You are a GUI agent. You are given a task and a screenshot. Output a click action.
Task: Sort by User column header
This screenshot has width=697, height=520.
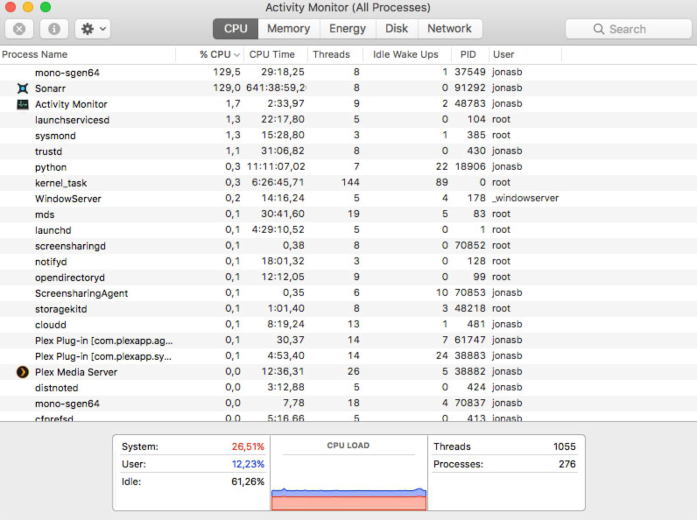tap(525, 55)
